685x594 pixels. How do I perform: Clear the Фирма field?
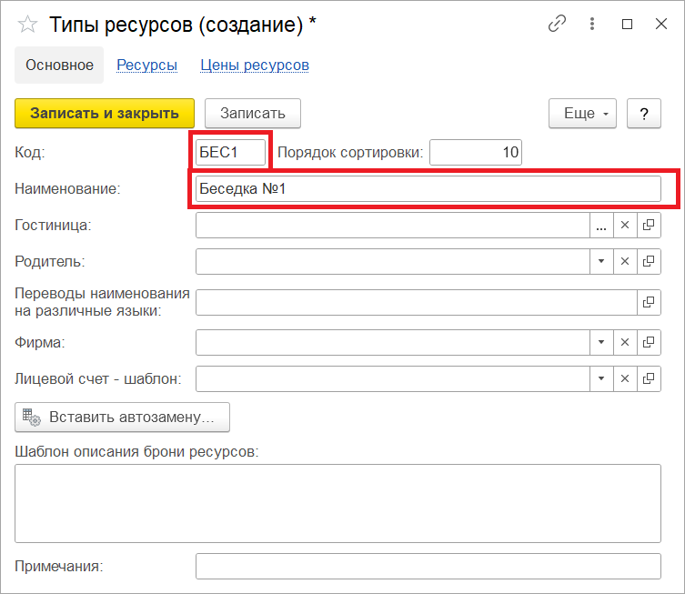pos(625,342)
